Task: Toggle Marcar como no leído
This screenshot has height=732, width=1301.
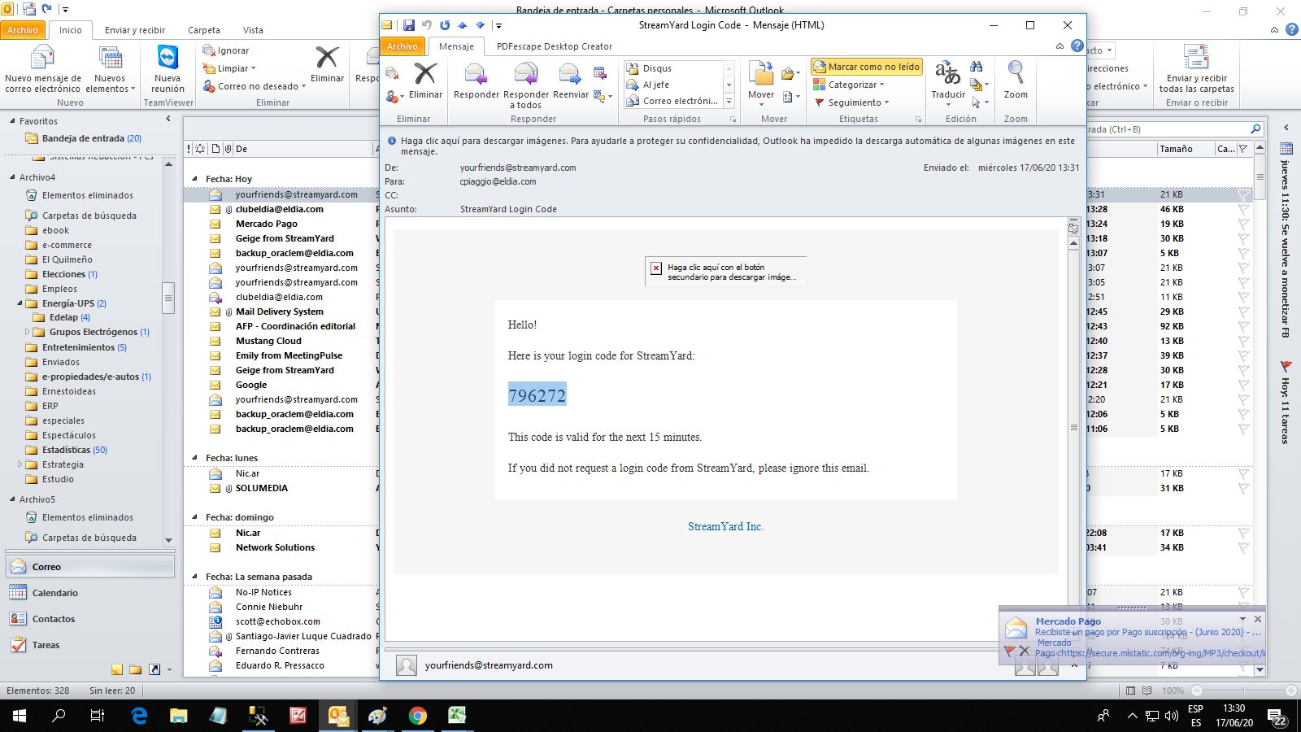Action: pyautogui.click(x=867, y=67)
